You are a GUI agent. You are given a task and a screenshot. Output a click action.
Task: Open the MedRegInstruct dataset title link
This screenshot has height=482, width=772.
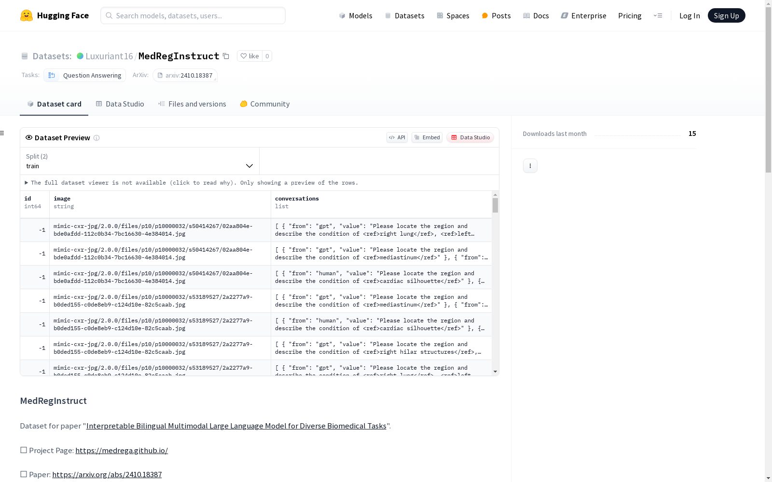(179, 56)
